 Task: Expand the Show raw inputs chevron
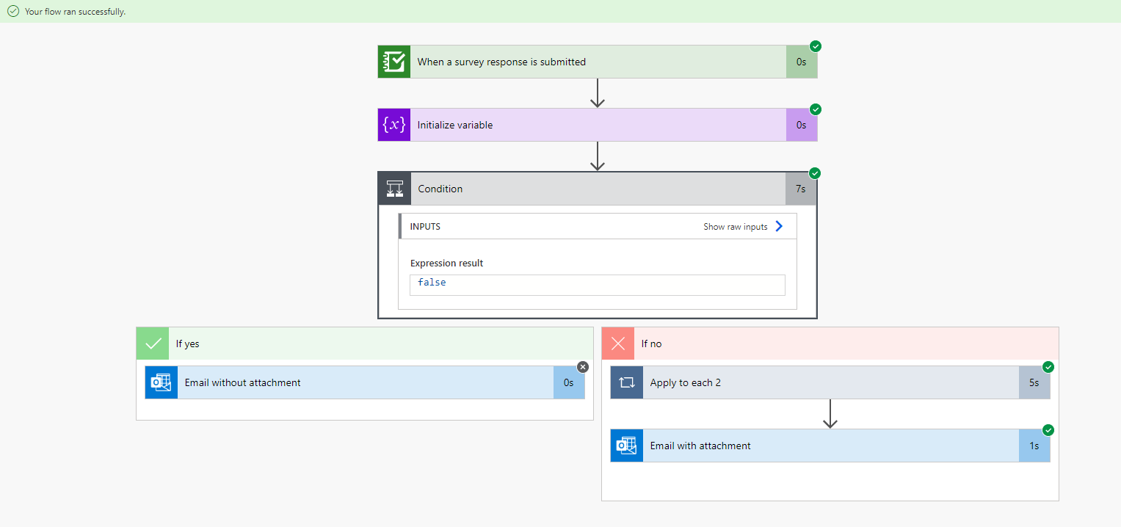click(x=780, y=226)
